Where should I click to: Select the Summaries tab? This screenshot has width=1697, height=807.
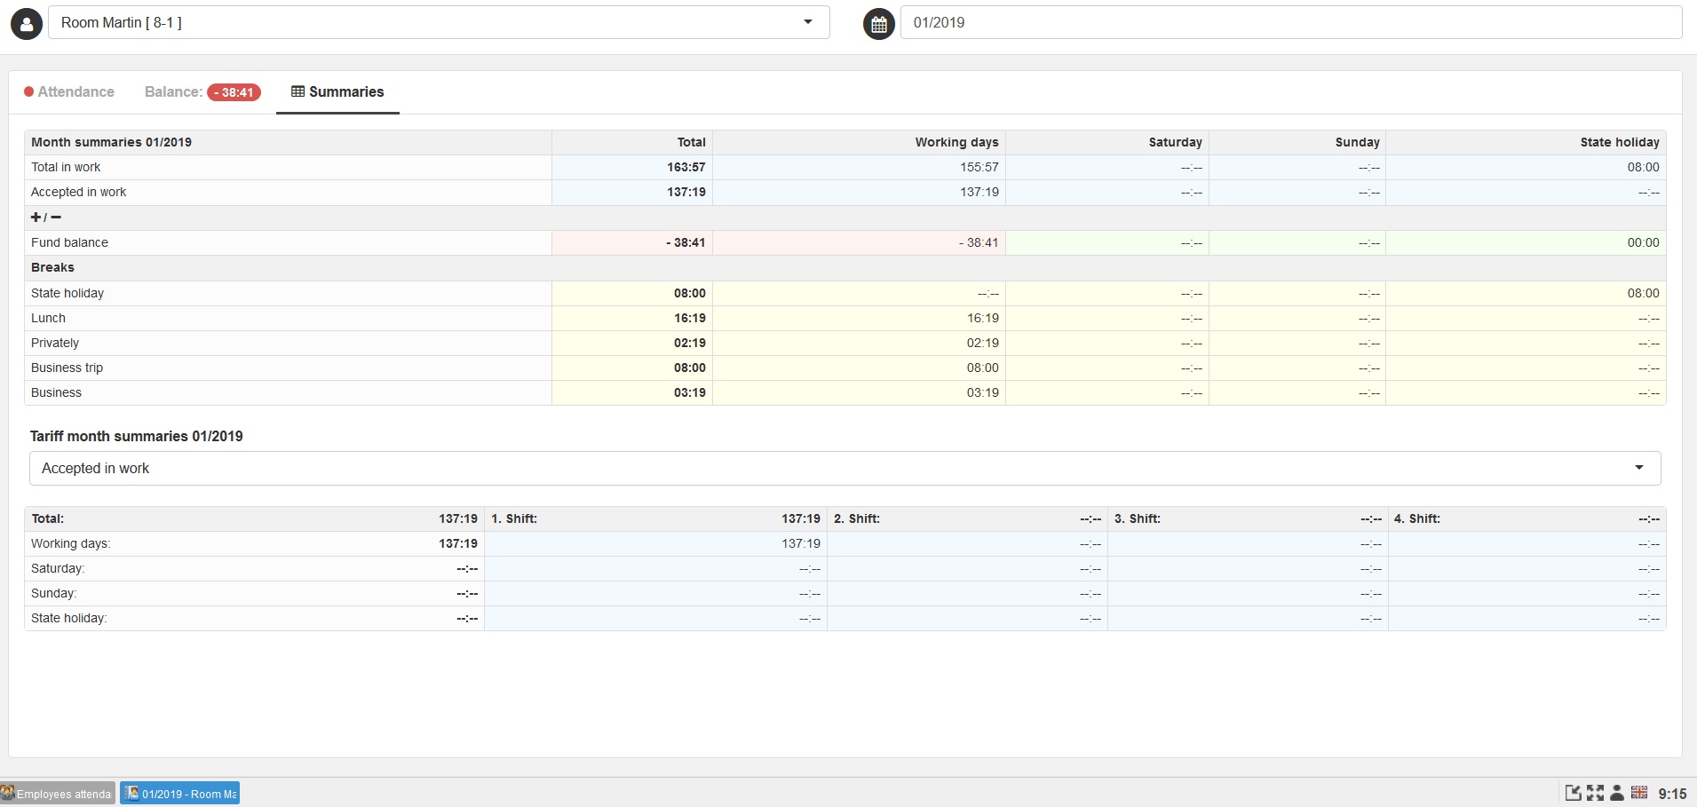point(337,91)
